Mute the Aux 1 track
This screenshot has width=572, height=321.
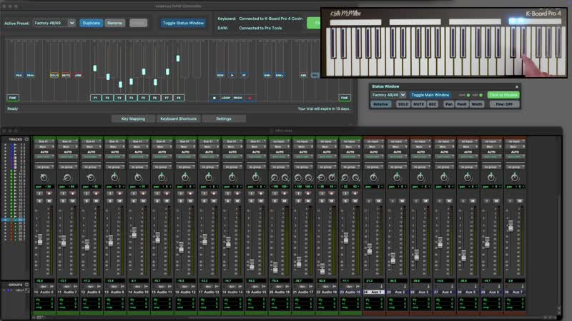[379, 201]
